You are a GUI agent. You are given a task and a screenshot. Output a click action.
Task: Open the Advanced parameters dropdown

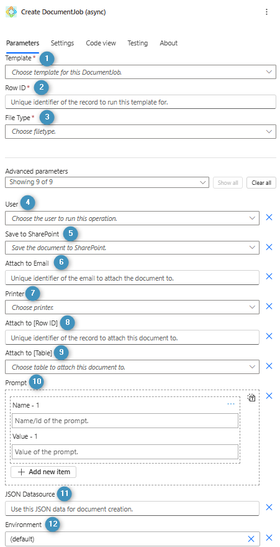(x=107, y=182)
